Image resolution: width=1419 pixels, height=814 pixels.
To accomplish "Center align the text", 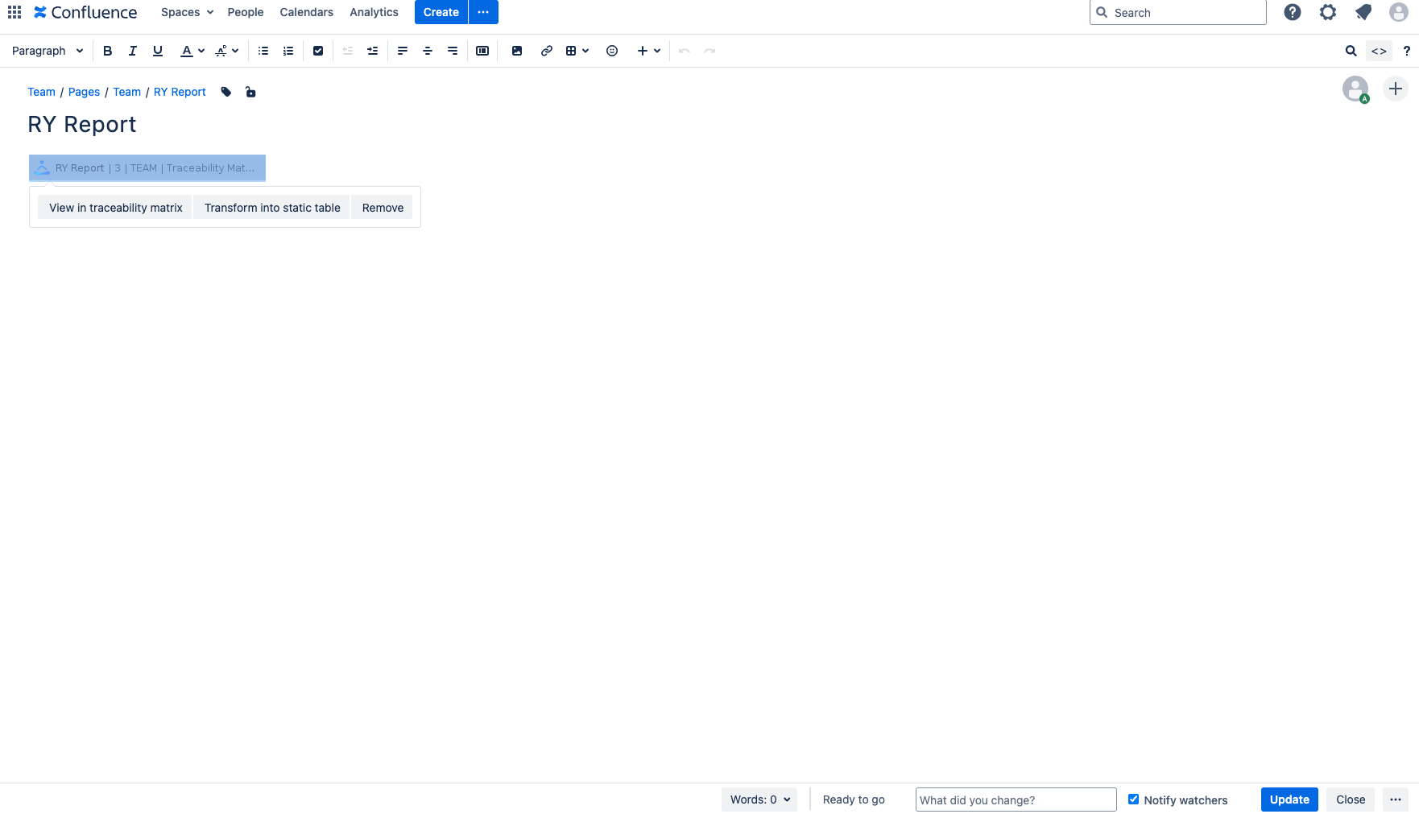I will (428, 51).
